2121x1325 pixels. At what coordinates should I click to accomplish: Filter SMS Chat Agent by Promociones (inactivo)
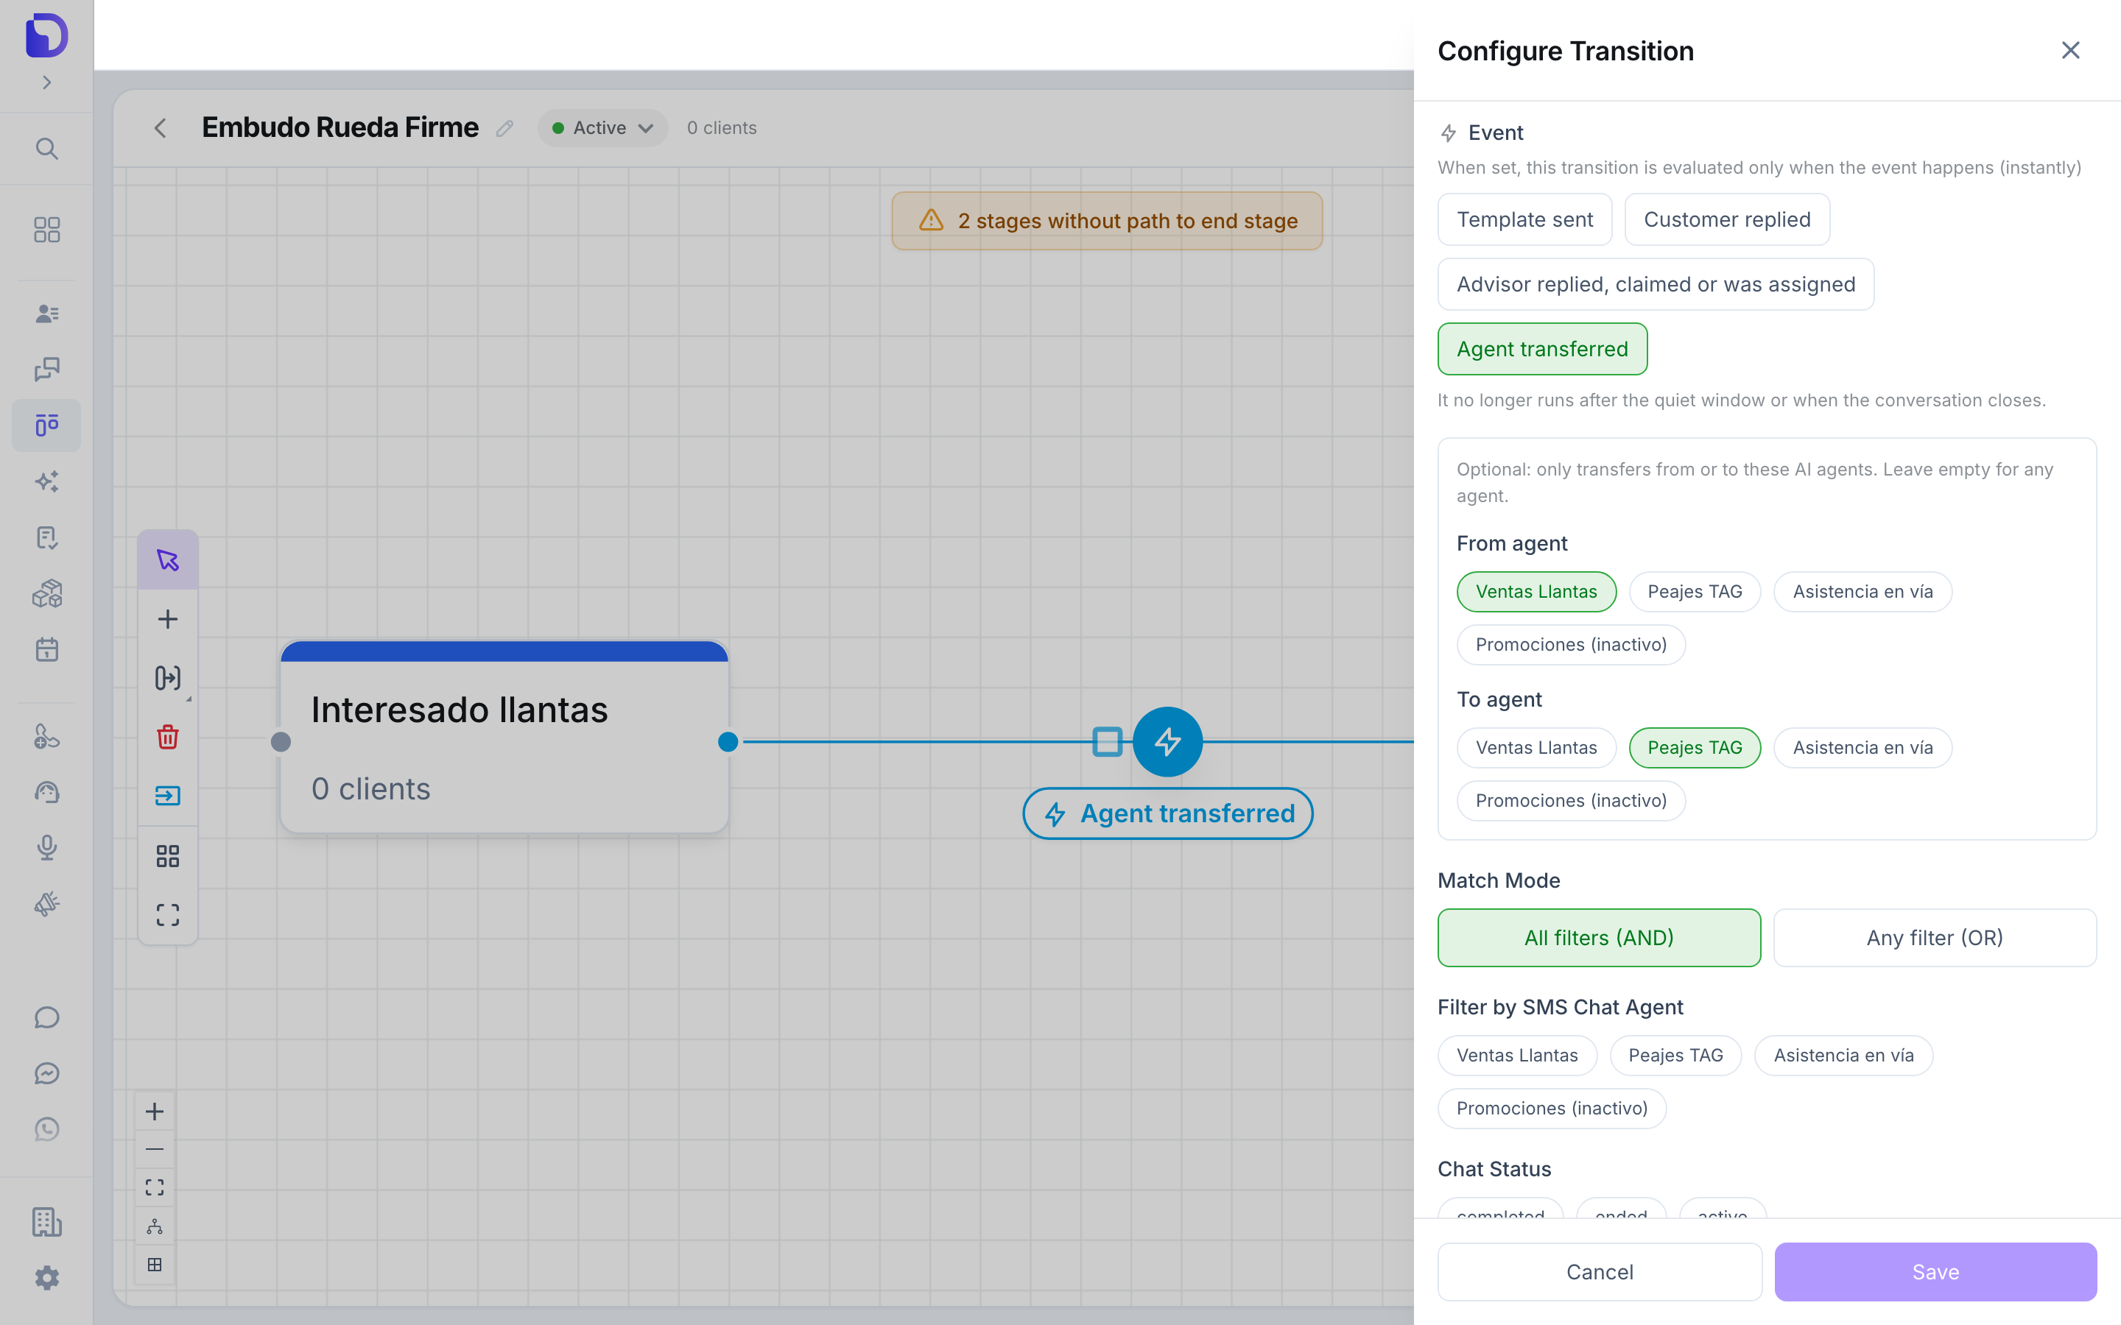1551,1108
